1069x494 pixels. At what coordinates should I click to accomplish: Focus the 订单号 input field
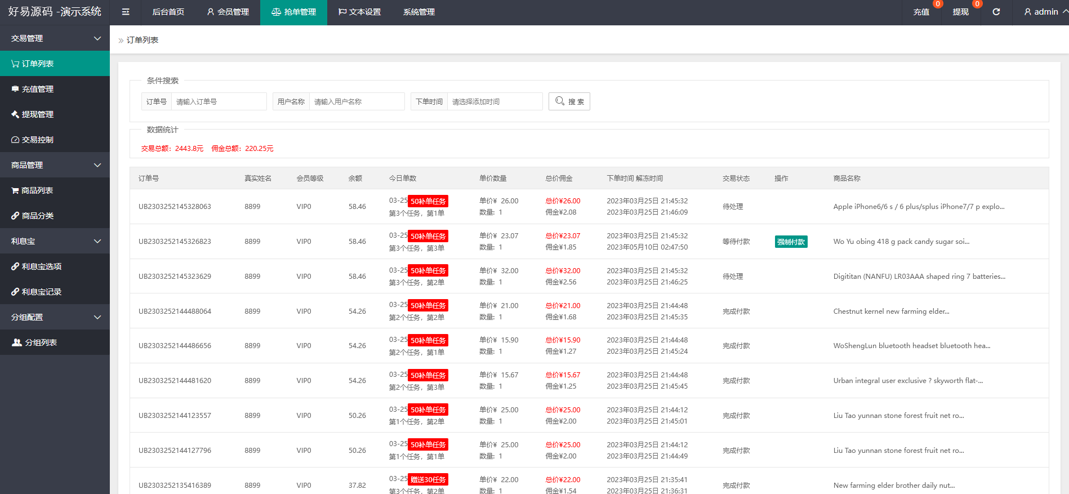[219, 101]
